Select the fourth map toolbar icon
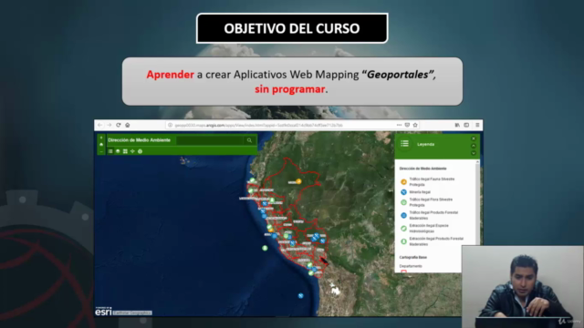The height and width of the screenshot is (328, 584). point(132,151)
